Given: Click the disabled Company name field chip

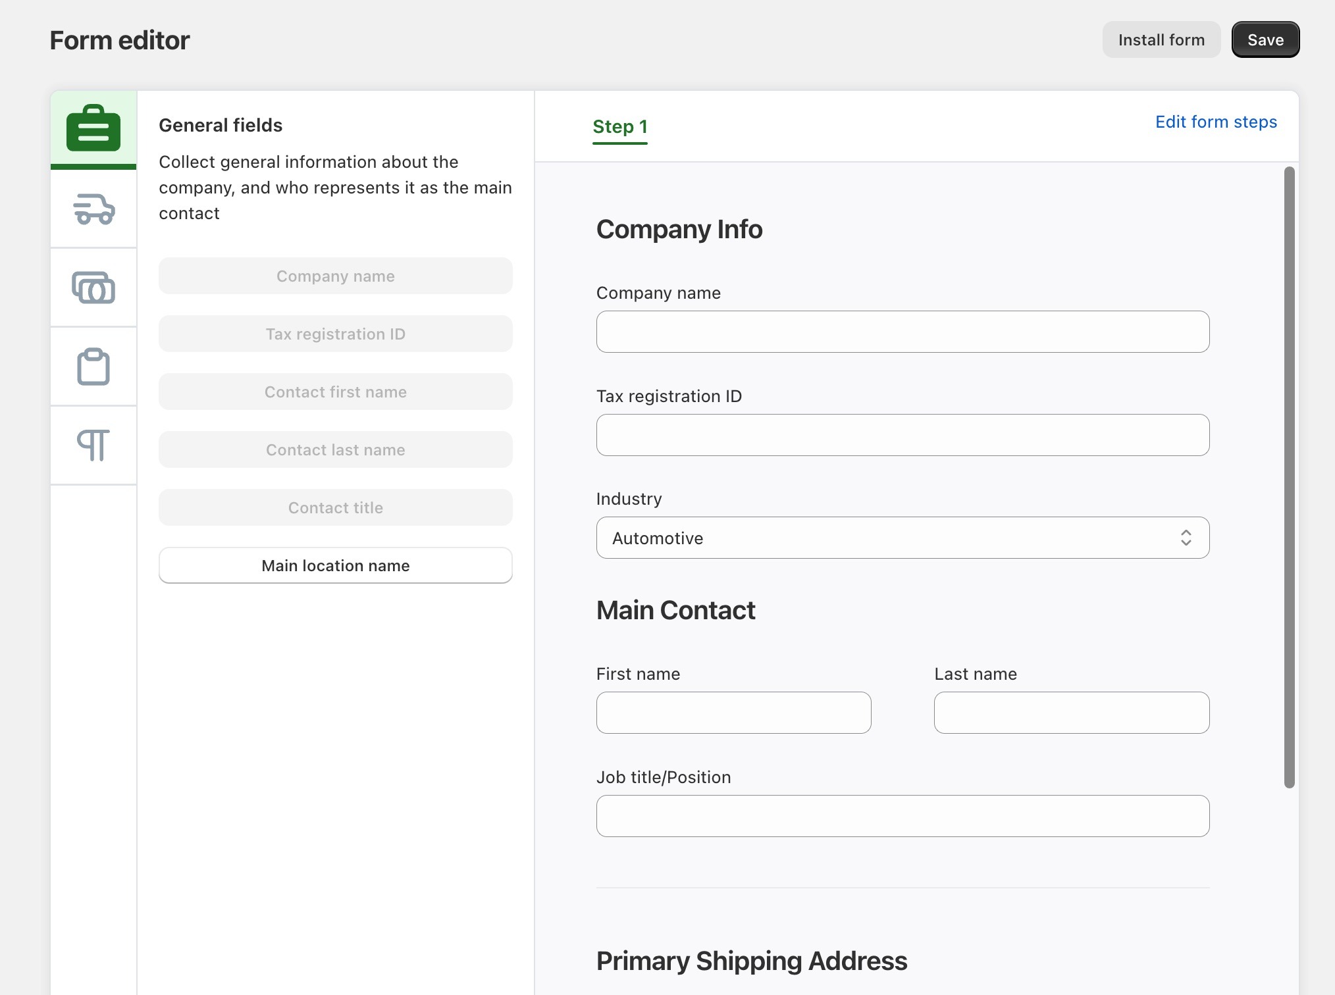Looking at the screenshot, I should (x=336, y=276).
